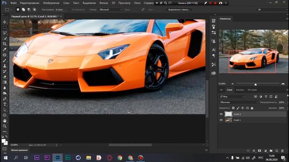This screenshot has width=289, height=162.
Task: Expand the document status bar arrow
Action: coord(56,145)
